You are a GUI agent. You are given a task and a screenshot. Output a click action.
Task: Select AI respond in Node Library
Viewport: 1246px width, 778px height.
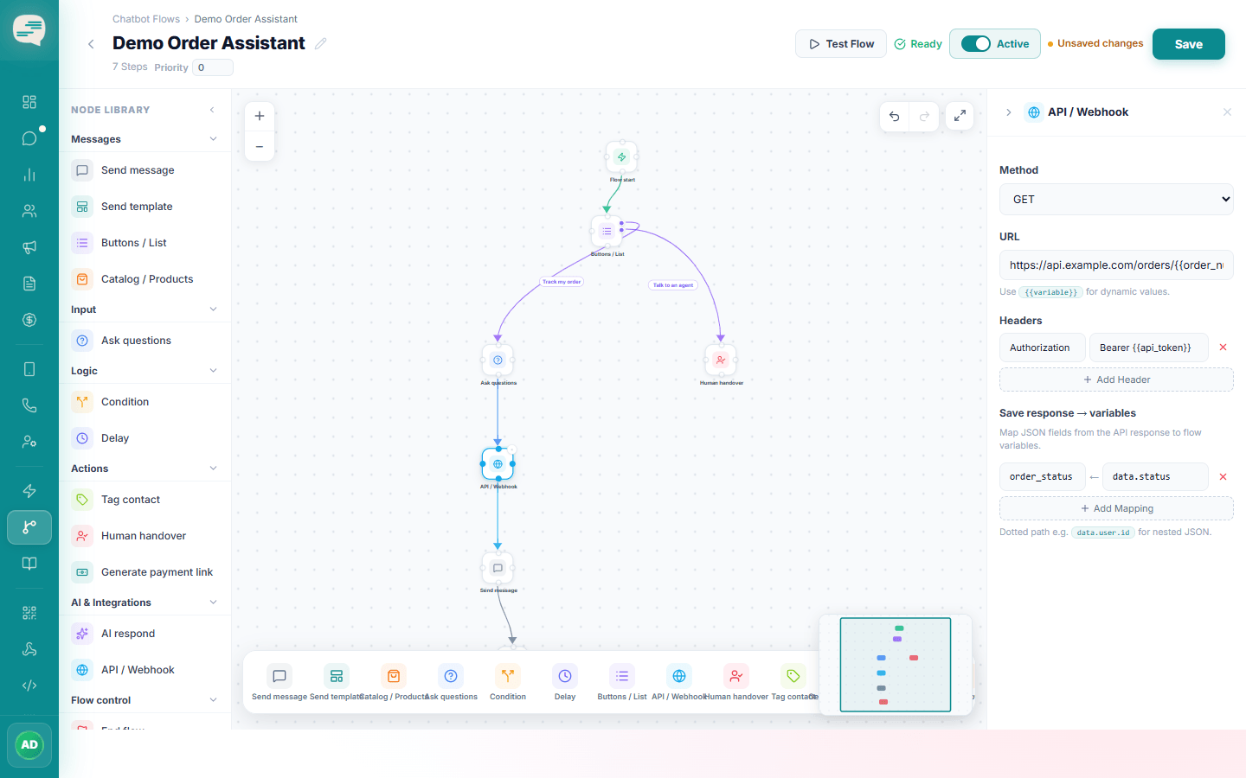[x=145, y=634]
